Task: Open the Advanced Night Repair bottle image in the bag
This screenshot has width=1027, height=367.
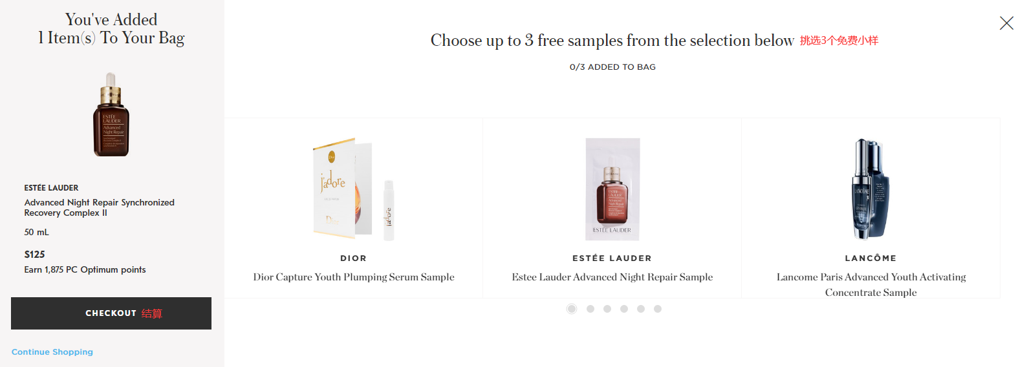Action: coord(111,115)
